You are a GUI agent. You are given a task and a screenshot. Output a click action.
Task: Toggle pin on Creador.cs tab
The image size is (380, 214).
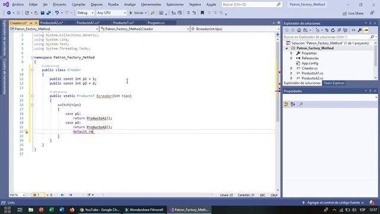[x=31, y=23]
